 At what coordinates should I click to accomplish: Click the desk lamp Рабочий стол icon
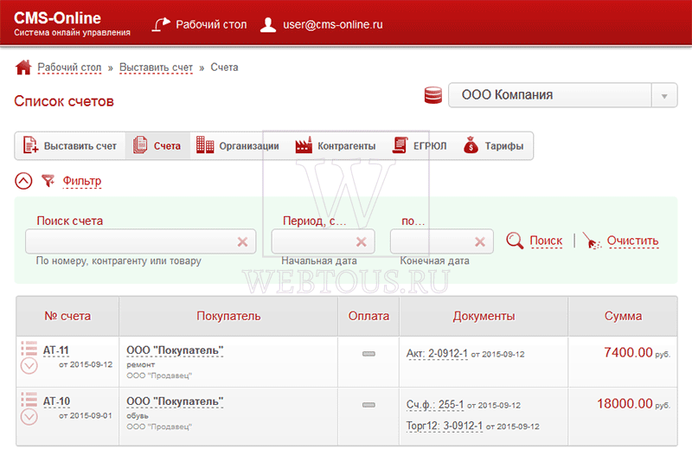(161, 24)
